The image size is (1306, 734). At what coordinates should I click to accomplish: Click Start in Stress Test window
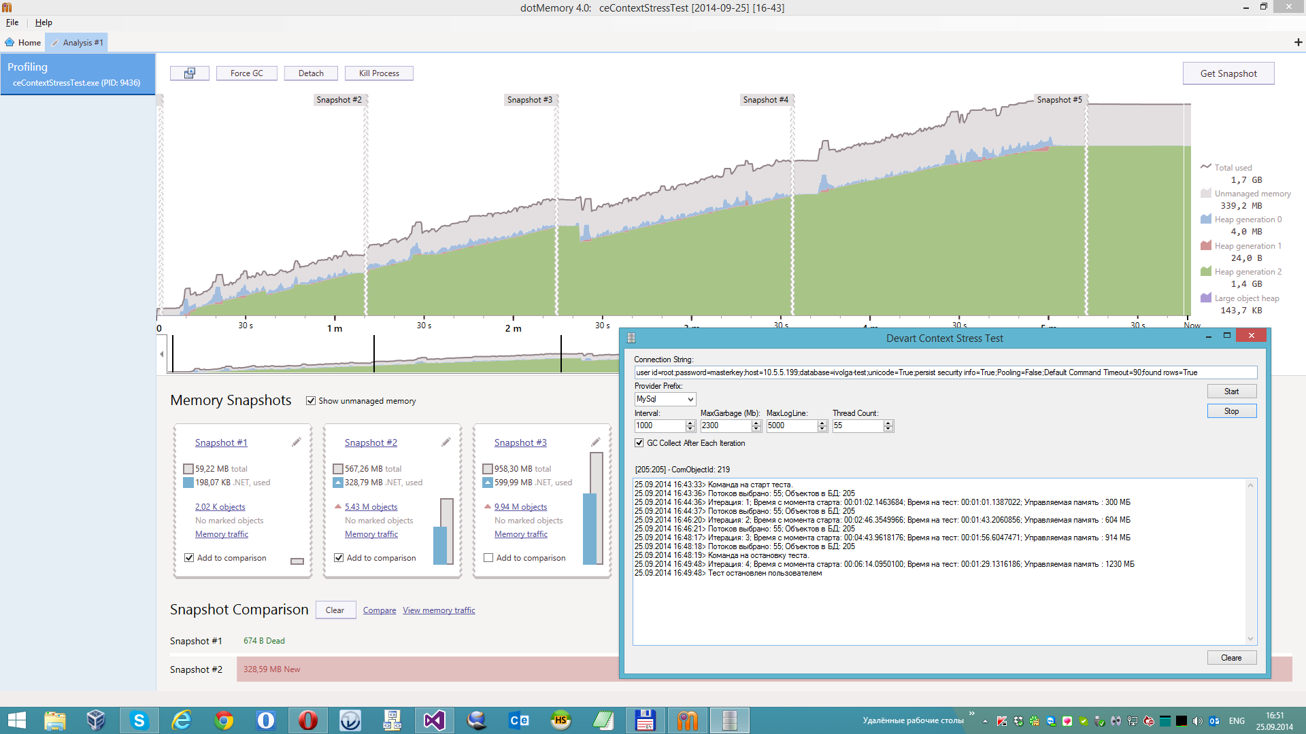(1231, 391)
